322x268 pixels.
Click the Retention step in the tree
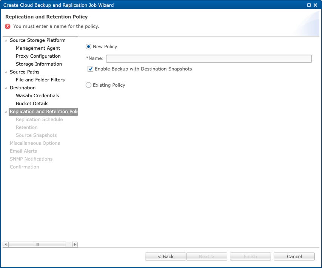pyautogui.click(x=27, y=127)
